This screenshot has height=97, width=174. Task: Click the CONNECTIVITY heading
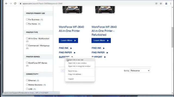tap(32, 74)
